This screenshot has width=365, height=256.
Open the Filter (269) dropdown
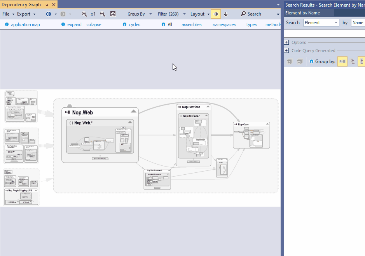coord(170,14)
